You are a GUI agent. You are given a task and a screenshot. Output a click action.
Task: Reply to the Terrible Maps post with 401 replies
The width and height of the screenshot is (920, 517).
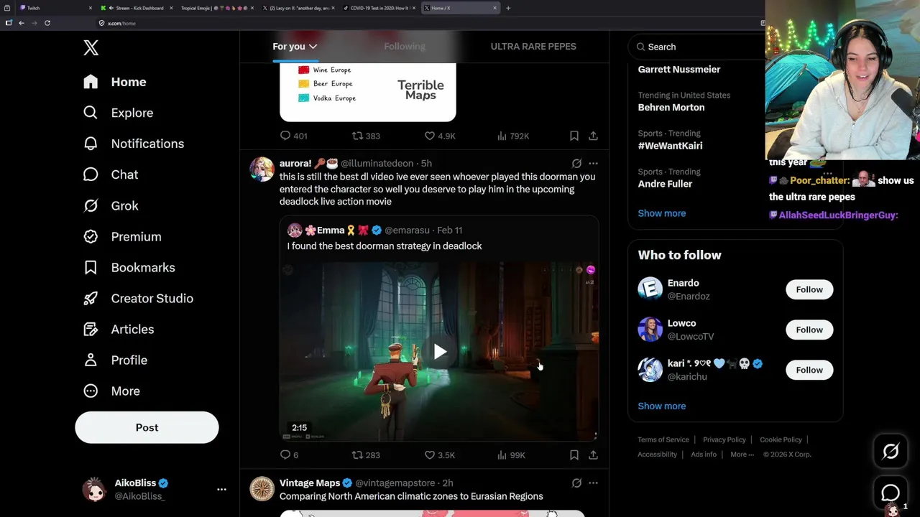click(x=293, y=136)
